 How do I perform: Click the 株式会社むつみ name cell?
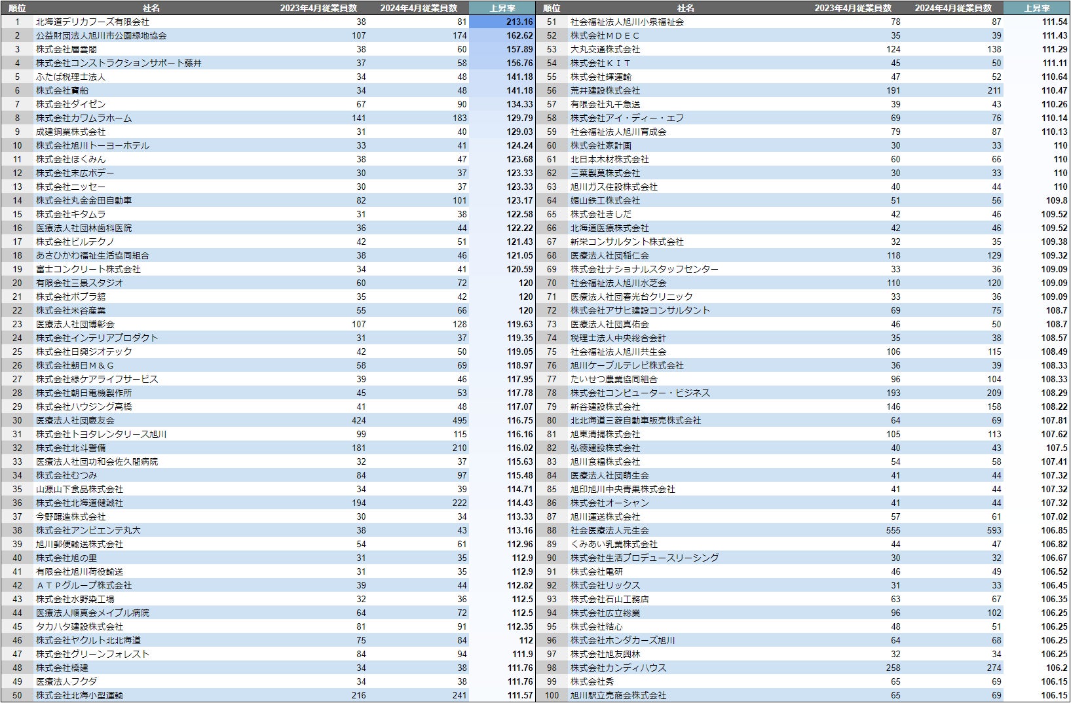click(66, 475)
